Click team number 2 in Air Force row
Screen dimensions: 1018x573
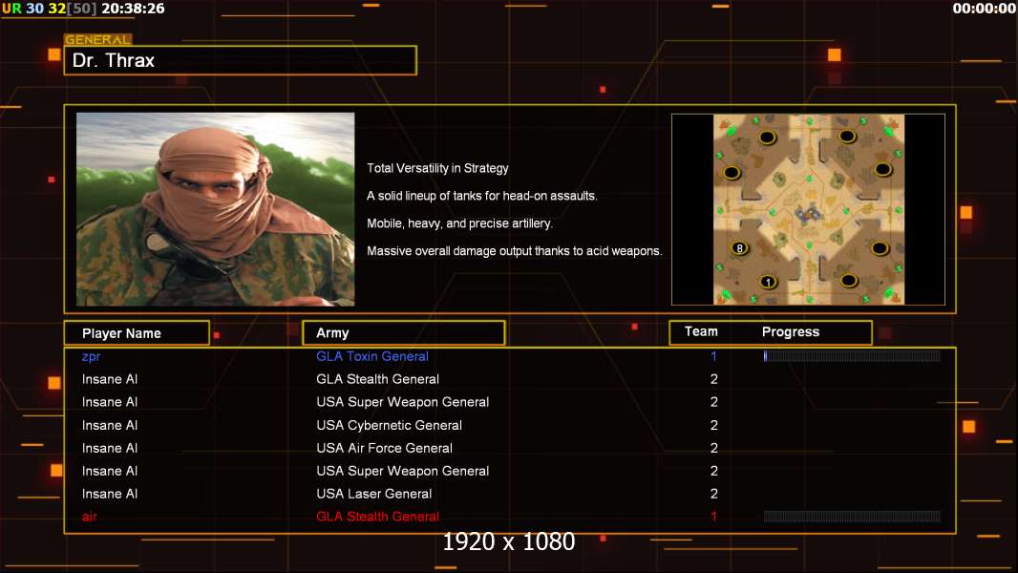713,448
